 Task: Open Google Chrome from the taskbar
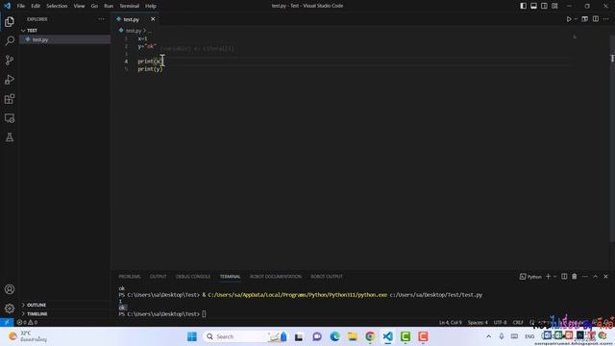click(370, 336)
